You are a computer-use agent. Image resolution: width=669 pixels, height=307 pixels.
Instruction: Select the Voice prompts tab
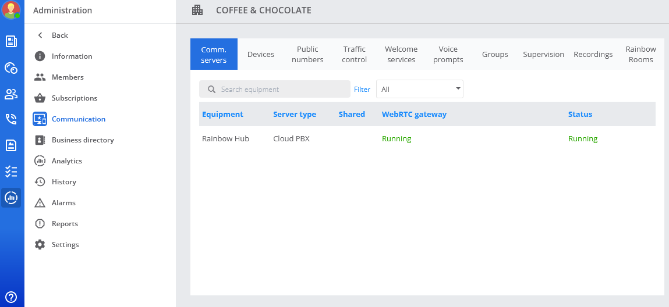(448, 55)
